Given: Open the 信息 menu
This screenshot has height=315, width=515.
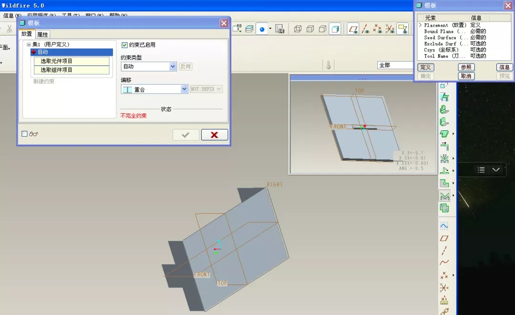Looking at the screenshot, I should coord(12,15).
